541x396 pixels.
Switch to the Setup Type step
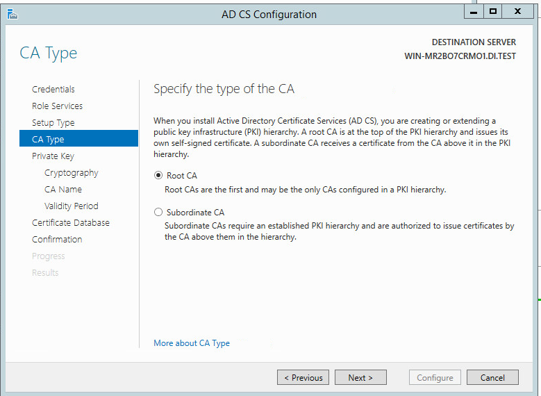[53, 123]
